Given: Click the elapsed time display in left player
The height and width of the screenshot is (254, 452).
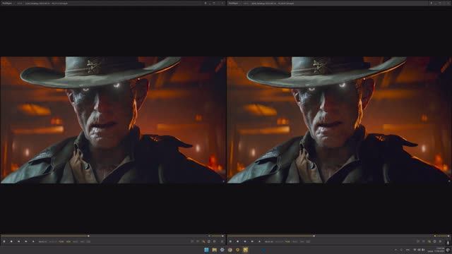Looking at the screenshot, I should 42,241.
